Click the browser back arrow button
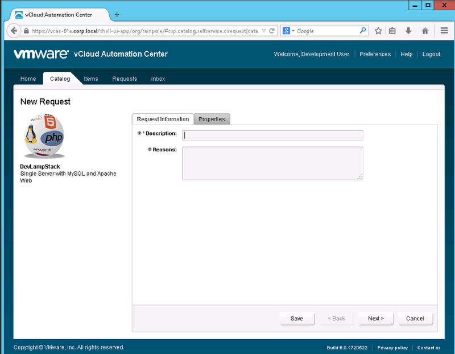Image resolution: width=455 pixels, height=354 pixels. pyautogui.click(x=14, y=31)
